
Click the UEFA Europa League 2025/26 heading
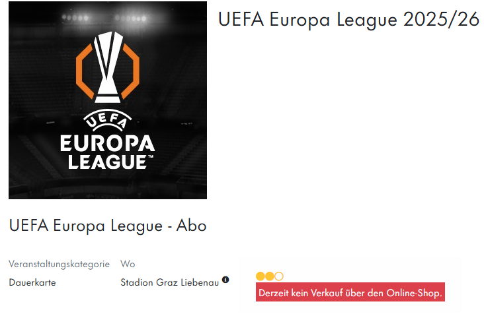tap(348, 19)
